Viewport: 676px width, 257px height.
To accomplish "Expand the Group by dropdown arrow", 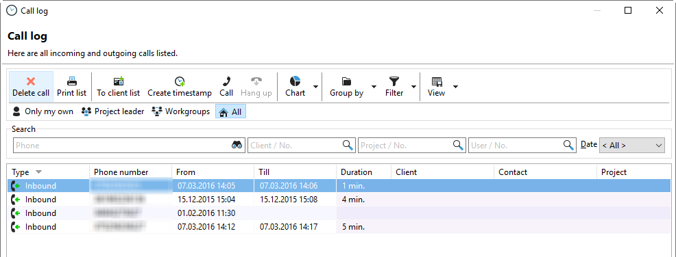I will (374, 86).
